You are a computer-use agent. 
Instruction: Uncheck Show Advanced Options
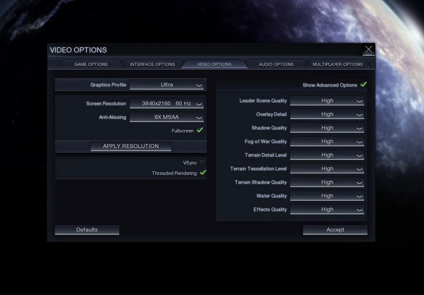tap(363, 85)
